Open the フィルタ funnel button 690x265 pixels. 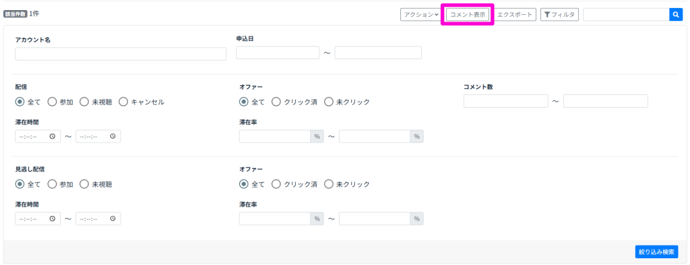click(559, 15)
